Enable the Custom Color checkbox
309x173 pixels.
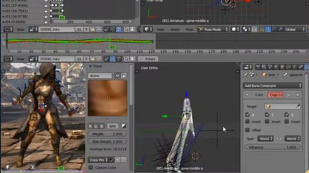91,168
